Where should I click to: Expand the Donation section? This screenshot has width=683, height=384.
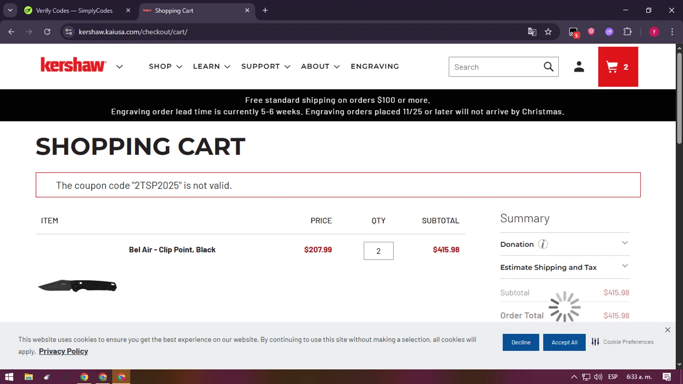click(x=565, y=244)
